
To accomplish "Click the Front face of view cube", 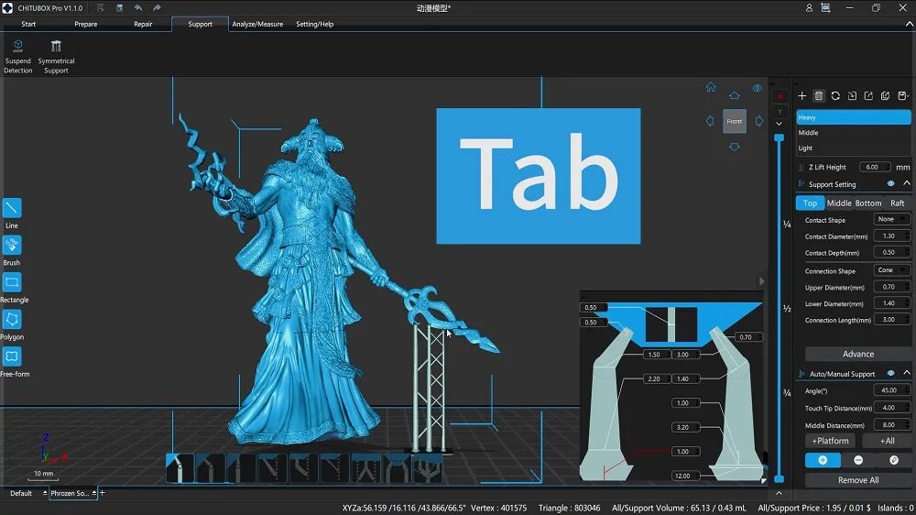I will [x=735, y=121].
